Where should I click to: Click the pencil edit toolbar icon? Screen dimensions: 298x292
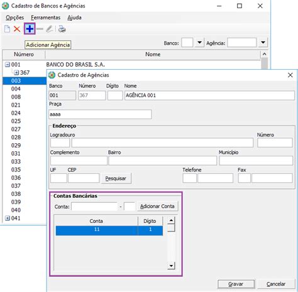coord(50,29)
